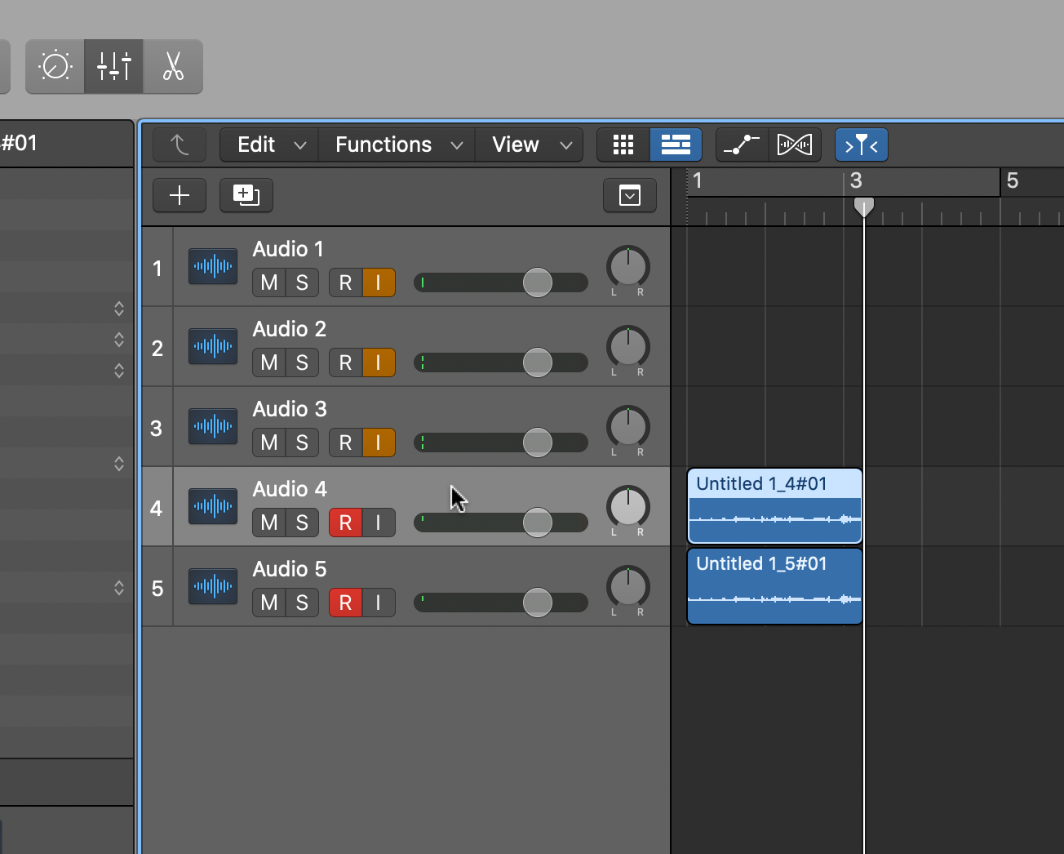
Task: Disable record on the Audio 5 track
Action: 346,603
